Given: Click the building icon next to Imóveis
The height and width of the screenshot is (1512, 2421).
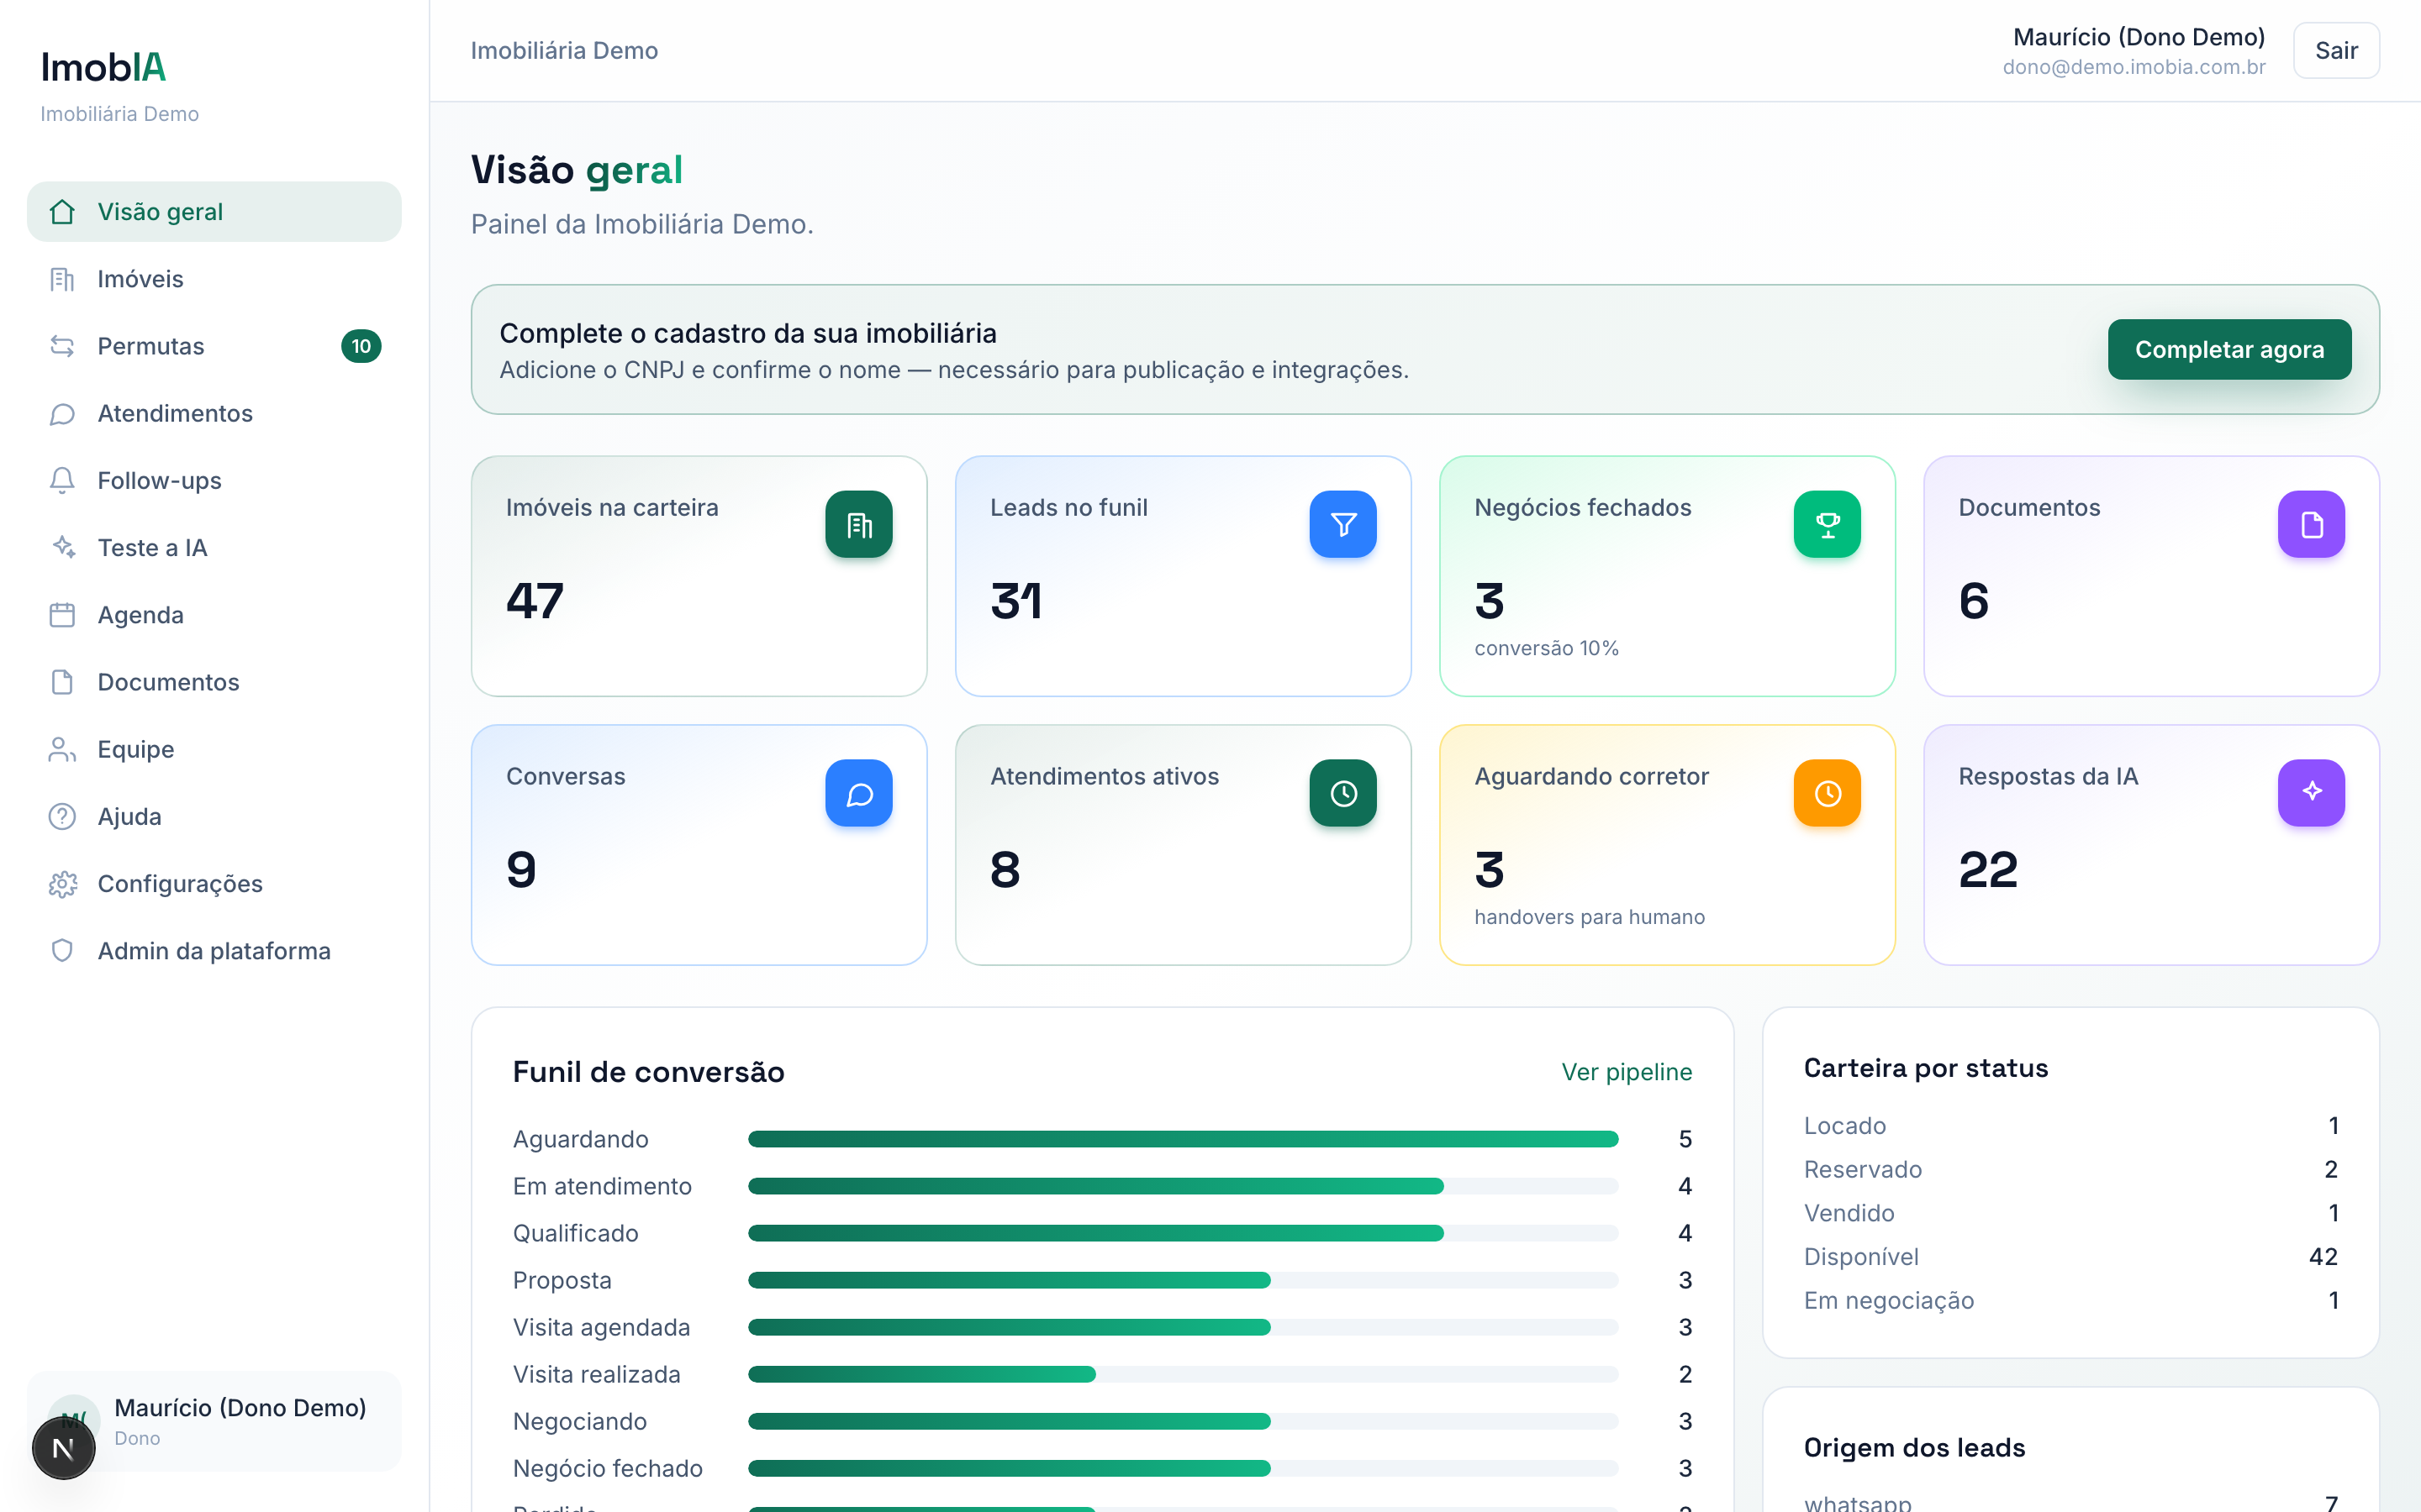Looking at the screenshot, I should (x=62, y=279).
